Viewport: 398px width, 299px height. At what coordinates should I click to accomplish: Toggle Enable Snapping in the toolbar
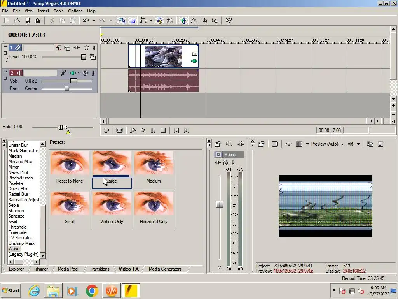[122, 21]
